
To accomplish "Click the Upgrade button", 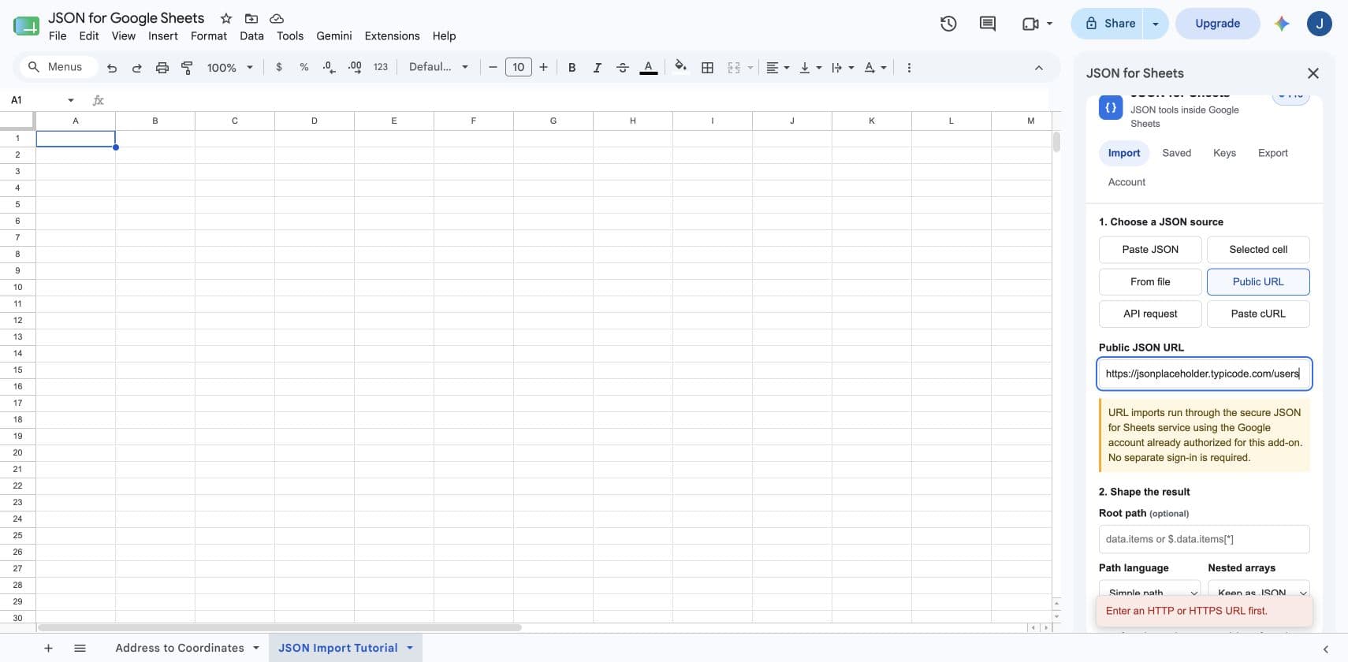I will click(1217, 24).
